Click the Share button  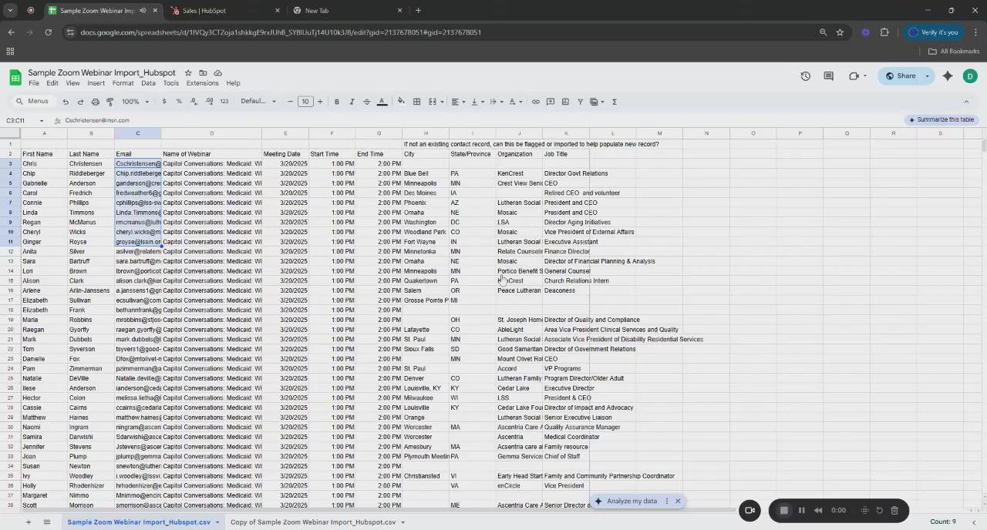(x=900, y=76)
